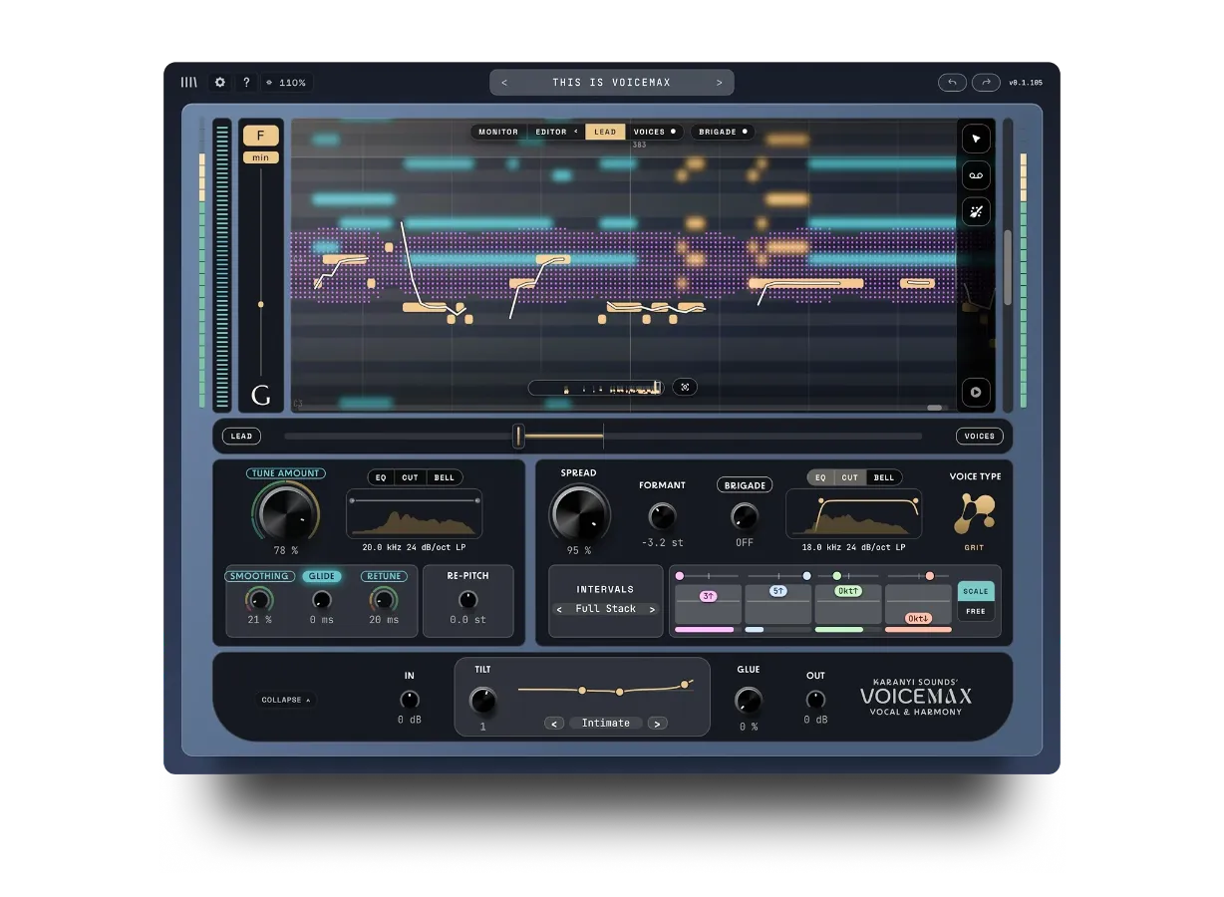Open the Intimate tilt preset selector
The width and height of the screenshot is (1224, 897).
(606, 724)
